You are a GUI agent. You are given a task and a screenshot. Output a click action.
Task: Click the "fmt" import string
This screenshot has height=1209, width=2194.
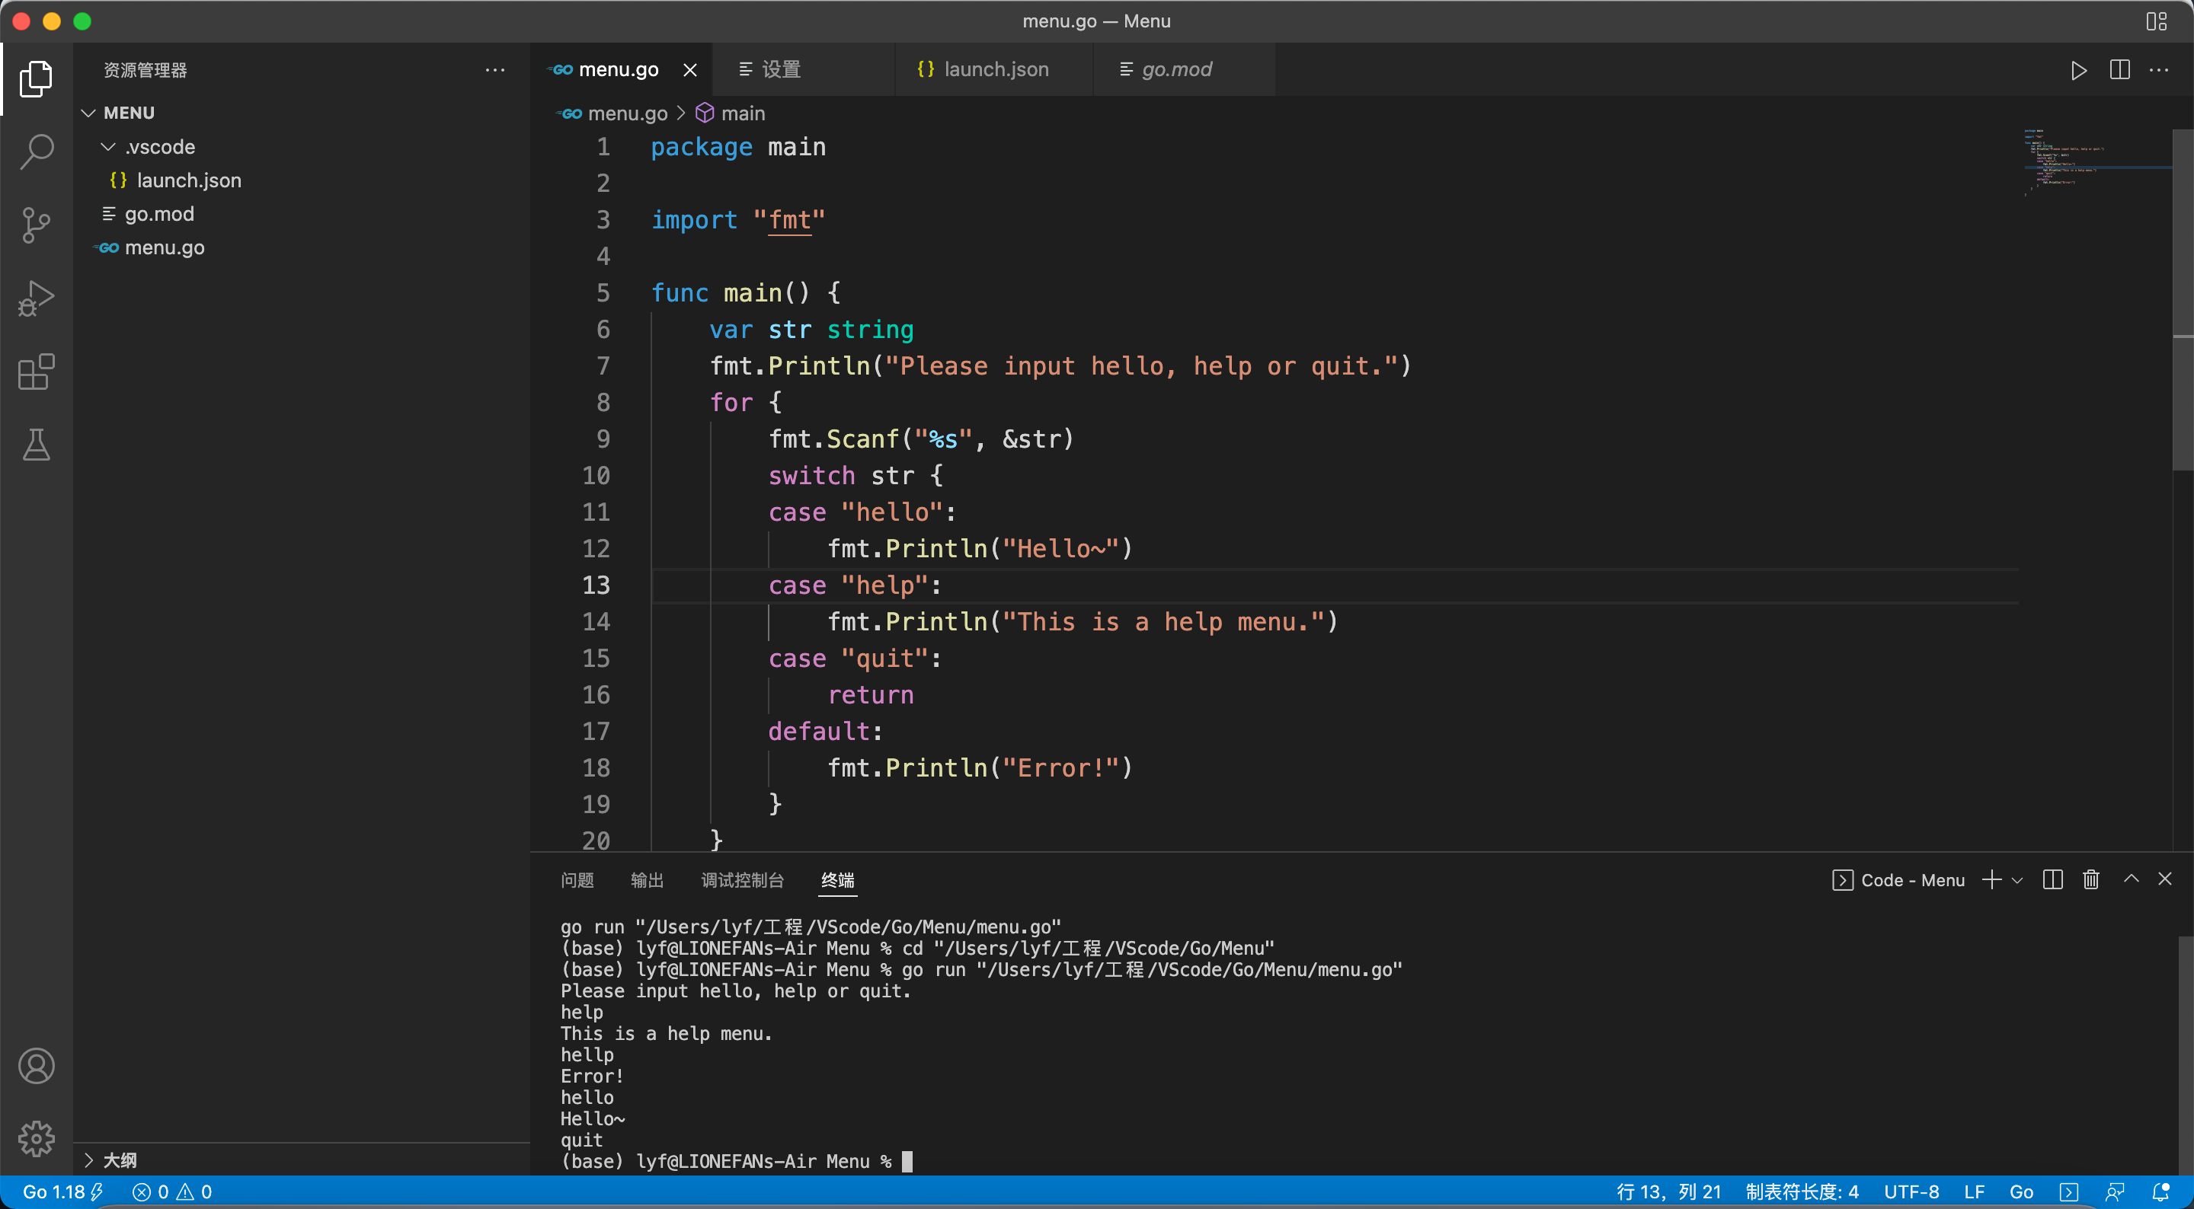[788, 220]
